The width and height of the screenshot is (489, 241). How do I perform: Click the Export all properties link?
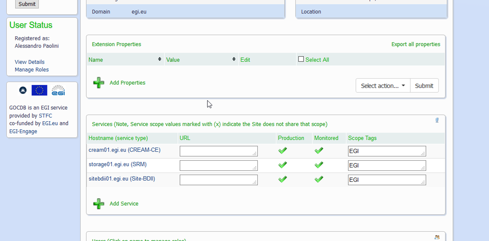(x=415, y=44)
